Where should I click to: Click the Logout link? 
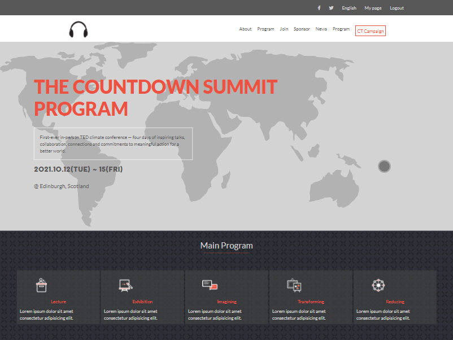click(397, 8)
